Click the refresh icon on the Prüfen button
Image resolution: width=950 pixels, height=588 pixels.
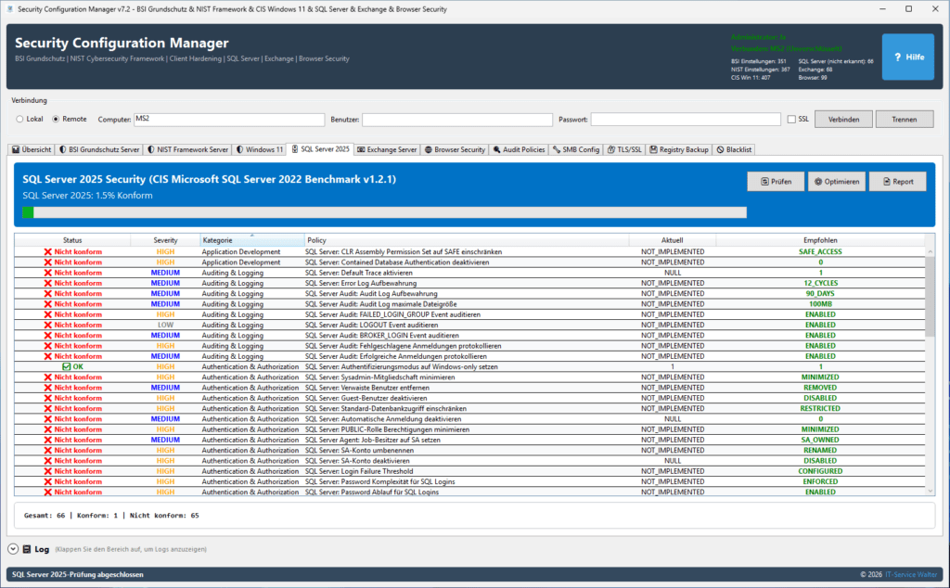[765, 181]
